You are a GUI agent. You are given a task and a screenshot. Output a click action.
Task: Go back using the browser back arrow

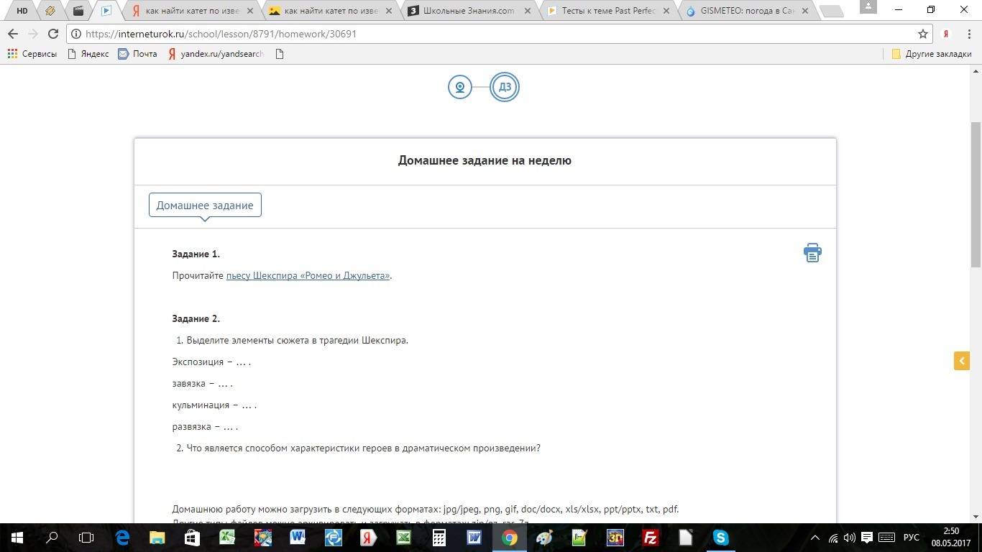coord(13,34)
